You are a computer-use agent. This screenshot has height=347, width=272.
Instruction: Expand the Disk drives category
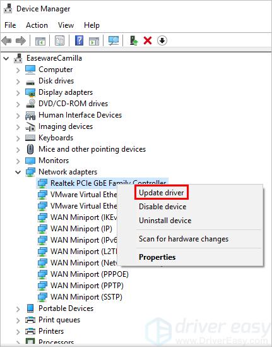point(18,82)
